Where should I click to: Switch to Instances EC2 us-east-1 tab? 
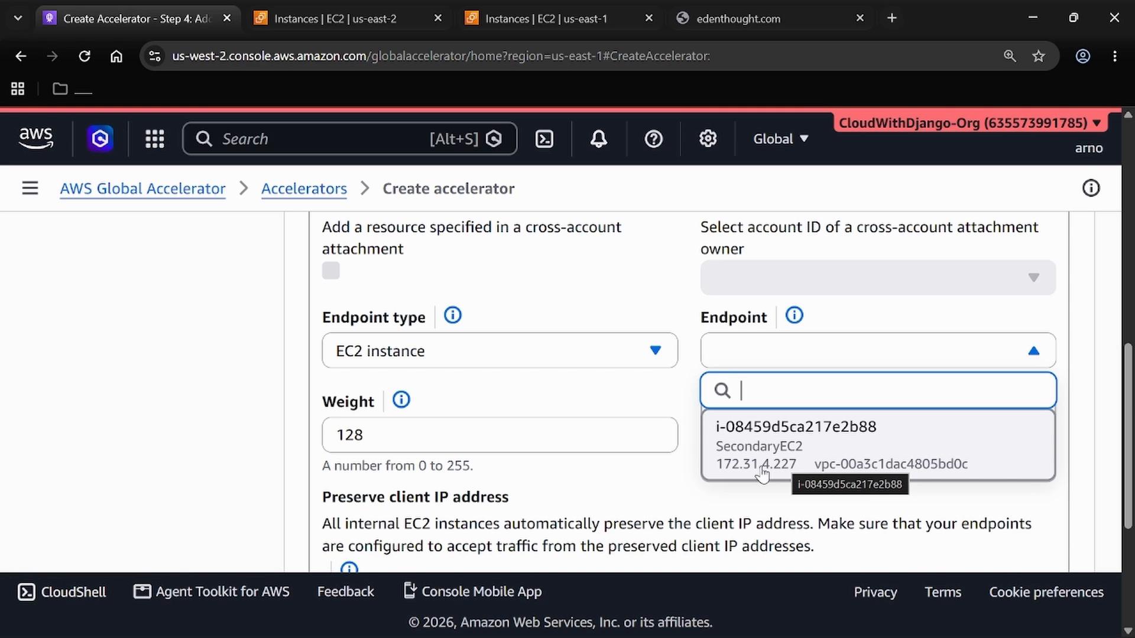pos(559,18)
